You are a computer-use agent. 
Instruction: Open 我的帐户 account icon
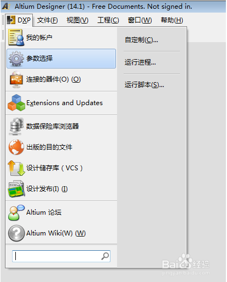[x=16, y=37]
